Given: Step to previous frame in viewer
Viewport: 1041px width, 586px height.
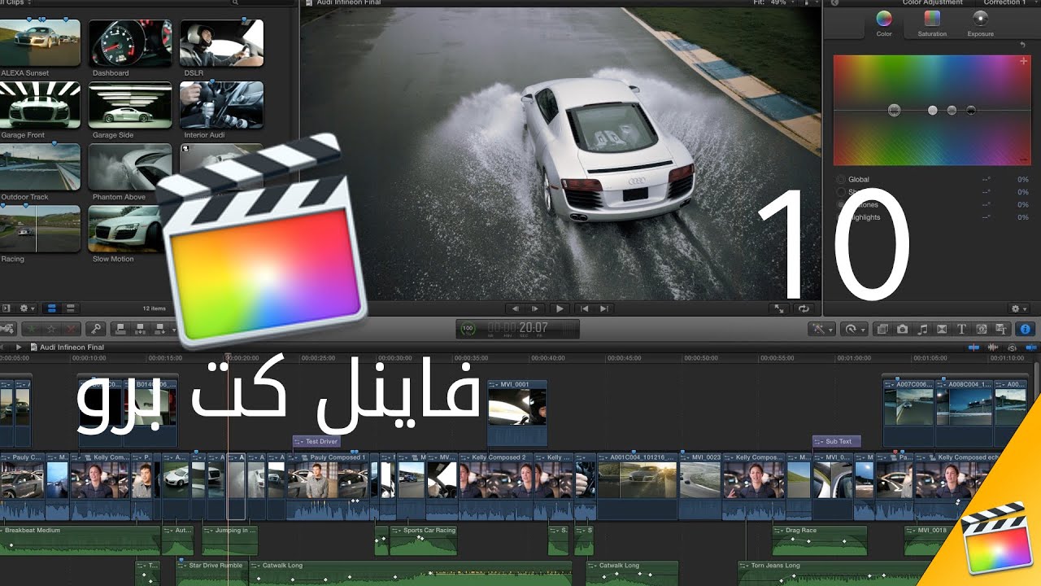Looking at the screenshot, I should click(x=514, y=308).
